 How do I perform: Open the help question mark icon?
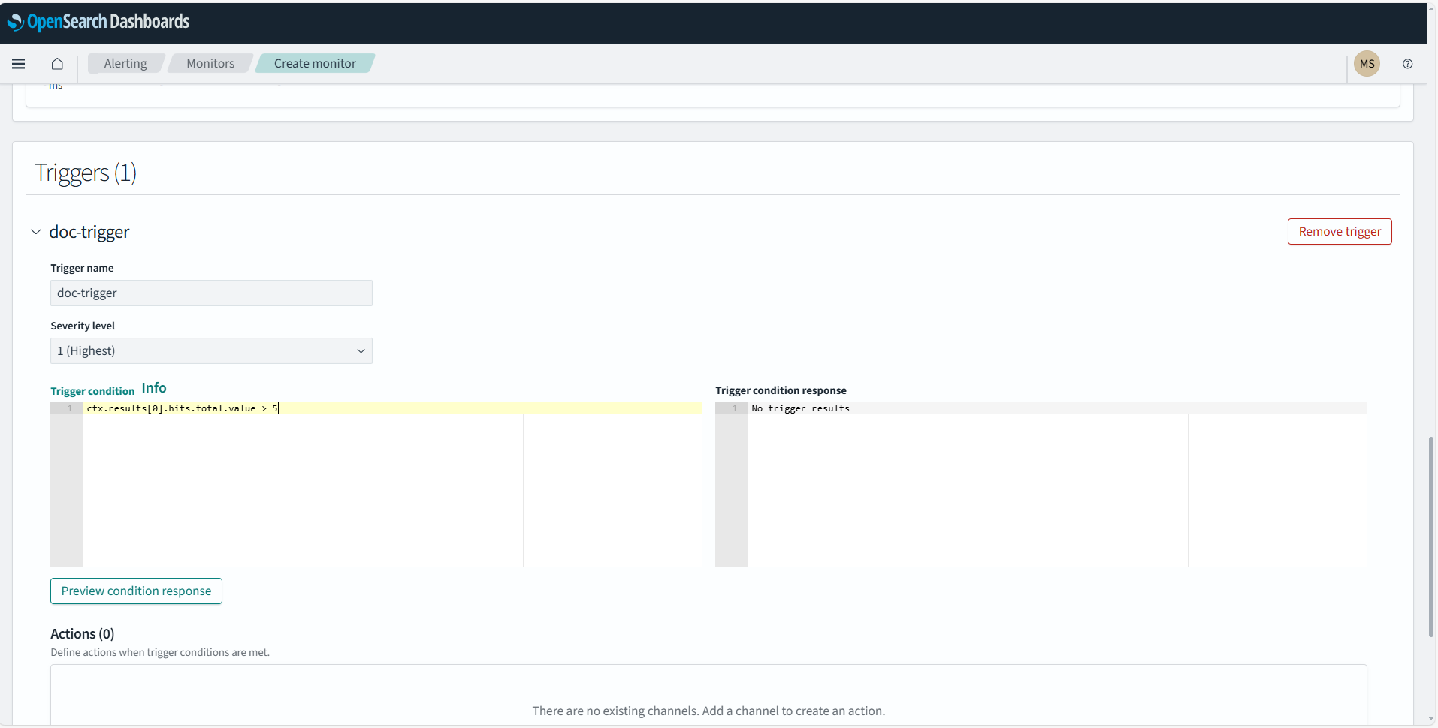(1407, 64)
